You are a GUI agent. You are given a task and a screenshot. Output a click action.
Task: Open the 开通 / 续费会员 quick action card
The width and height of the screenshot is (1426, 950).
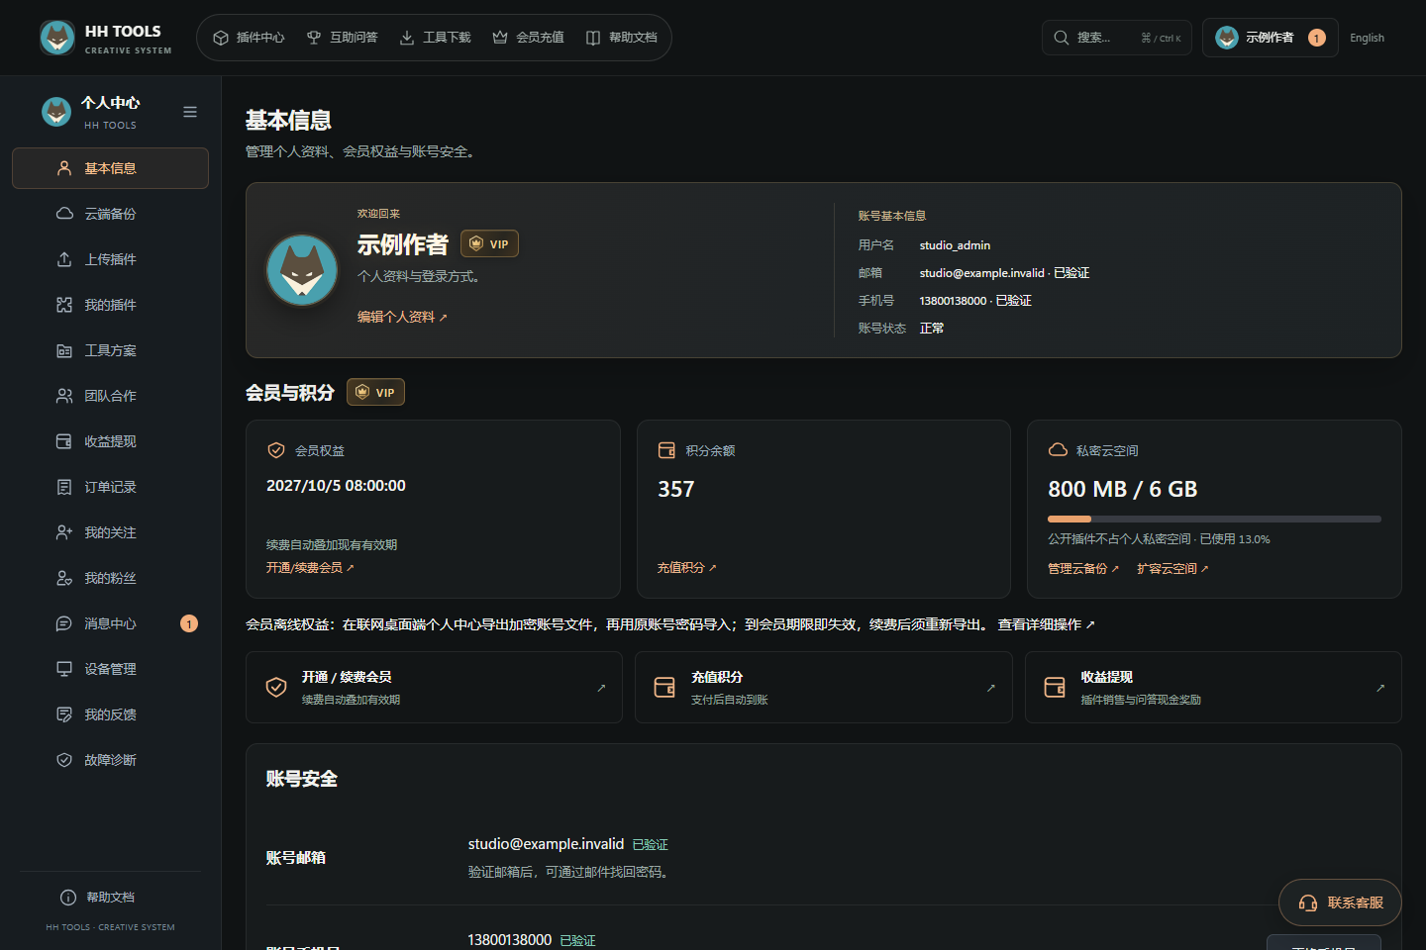click(434, 687)
